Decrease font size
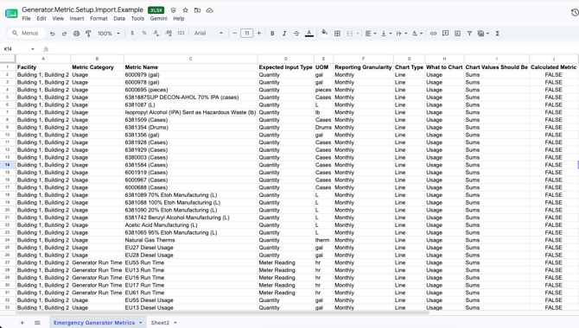The image size is (579, 328). tap(234, 33)
